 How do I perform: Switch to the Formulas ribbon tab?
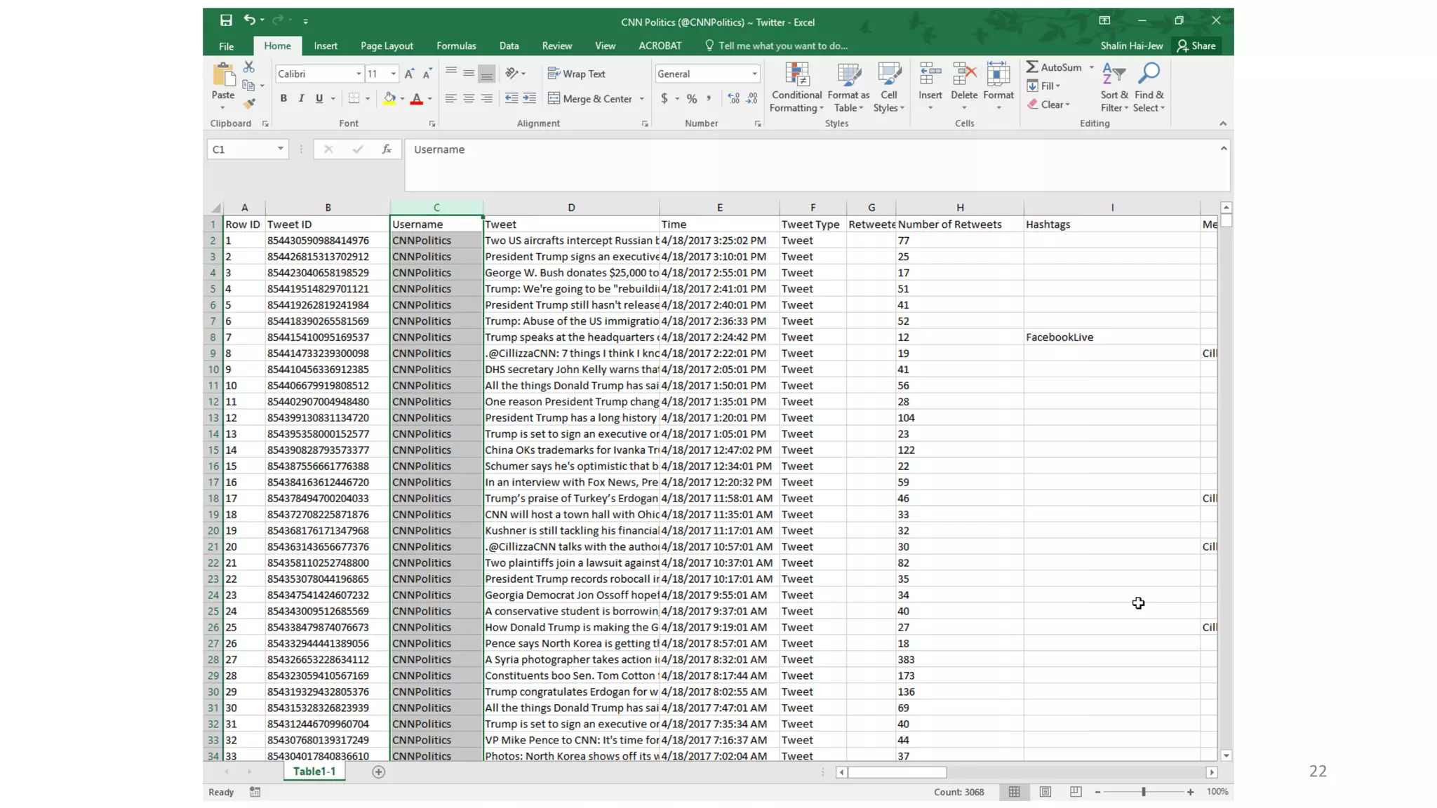[456, 46]
